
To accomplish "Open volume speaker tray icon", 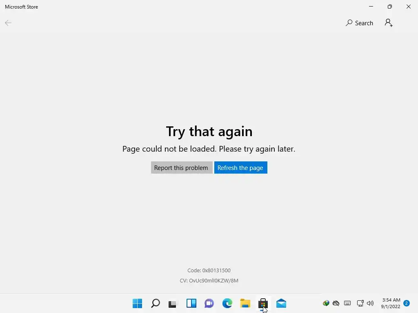I will (x=370, y=303).
